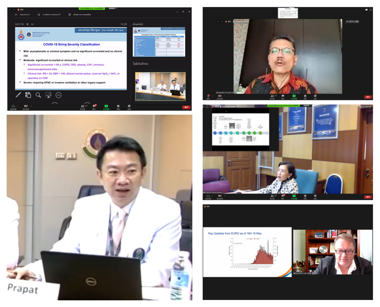
Task: Start video in the Adeeba Kamarulzaman window
Action: [220, 197]
